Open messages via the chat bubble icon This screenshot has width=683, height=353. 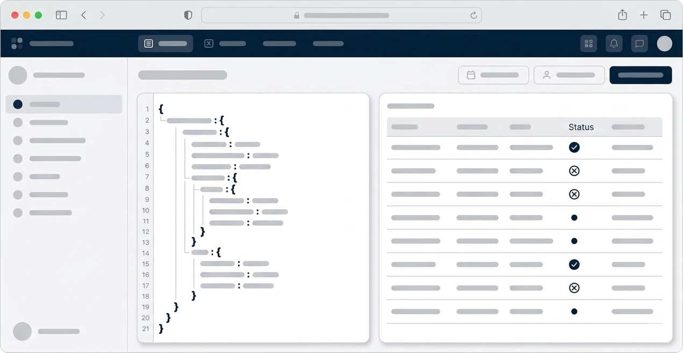639,43
